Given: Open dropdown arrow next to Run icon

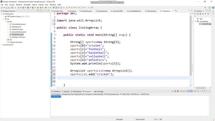Looking at the screenshot, I should [x=26, y=8].
